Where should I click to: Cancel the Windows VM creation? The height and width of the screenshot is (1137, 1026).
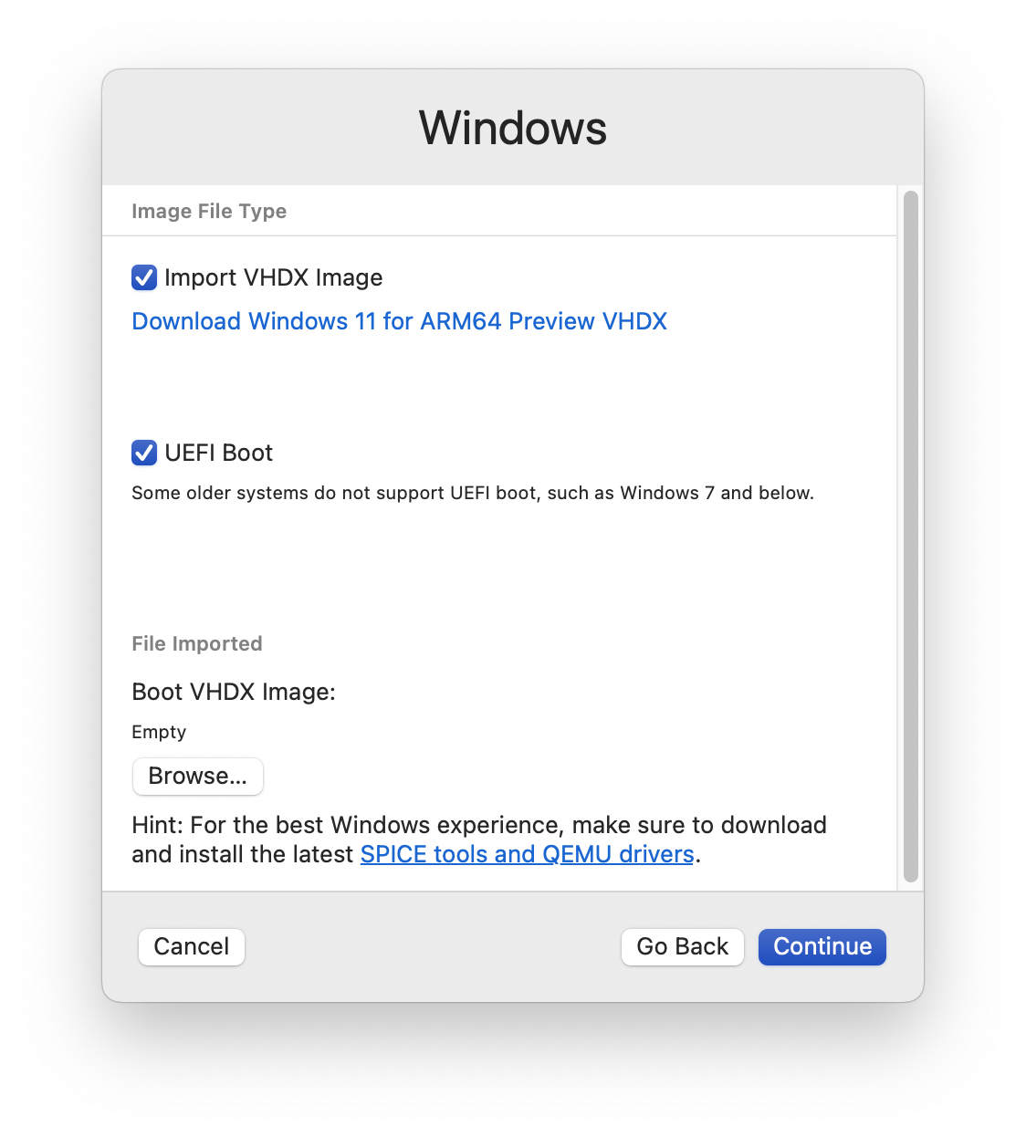(191, 946)
